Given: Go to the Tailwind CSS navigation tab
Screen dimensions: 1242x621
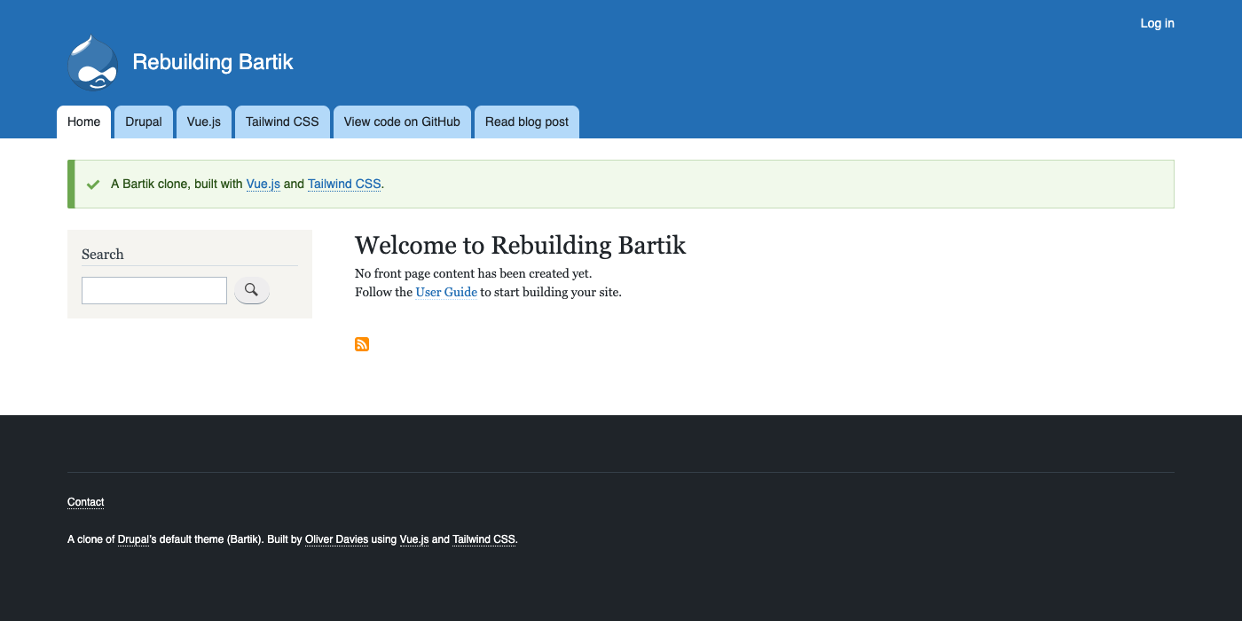Looking at the screenshot, I should point(282,122).
